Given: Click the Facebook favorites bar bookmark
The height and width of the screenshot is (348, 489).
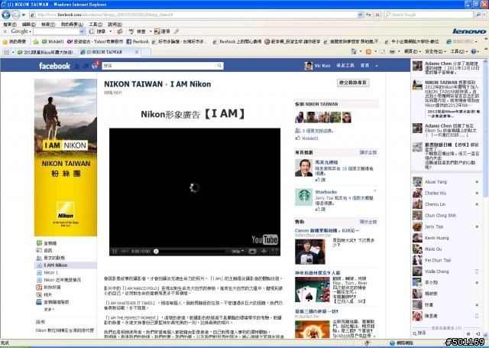Looking at the screenshot, I should pos(138,41).
